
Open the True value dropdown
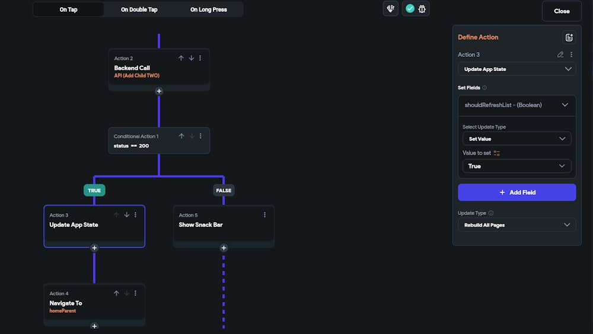pos(517,166)
